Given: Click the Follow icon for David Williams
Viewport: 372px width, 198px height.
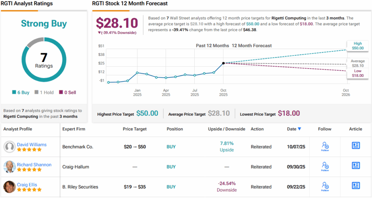Looking at the screenshot, I should (x=325, y=147).
